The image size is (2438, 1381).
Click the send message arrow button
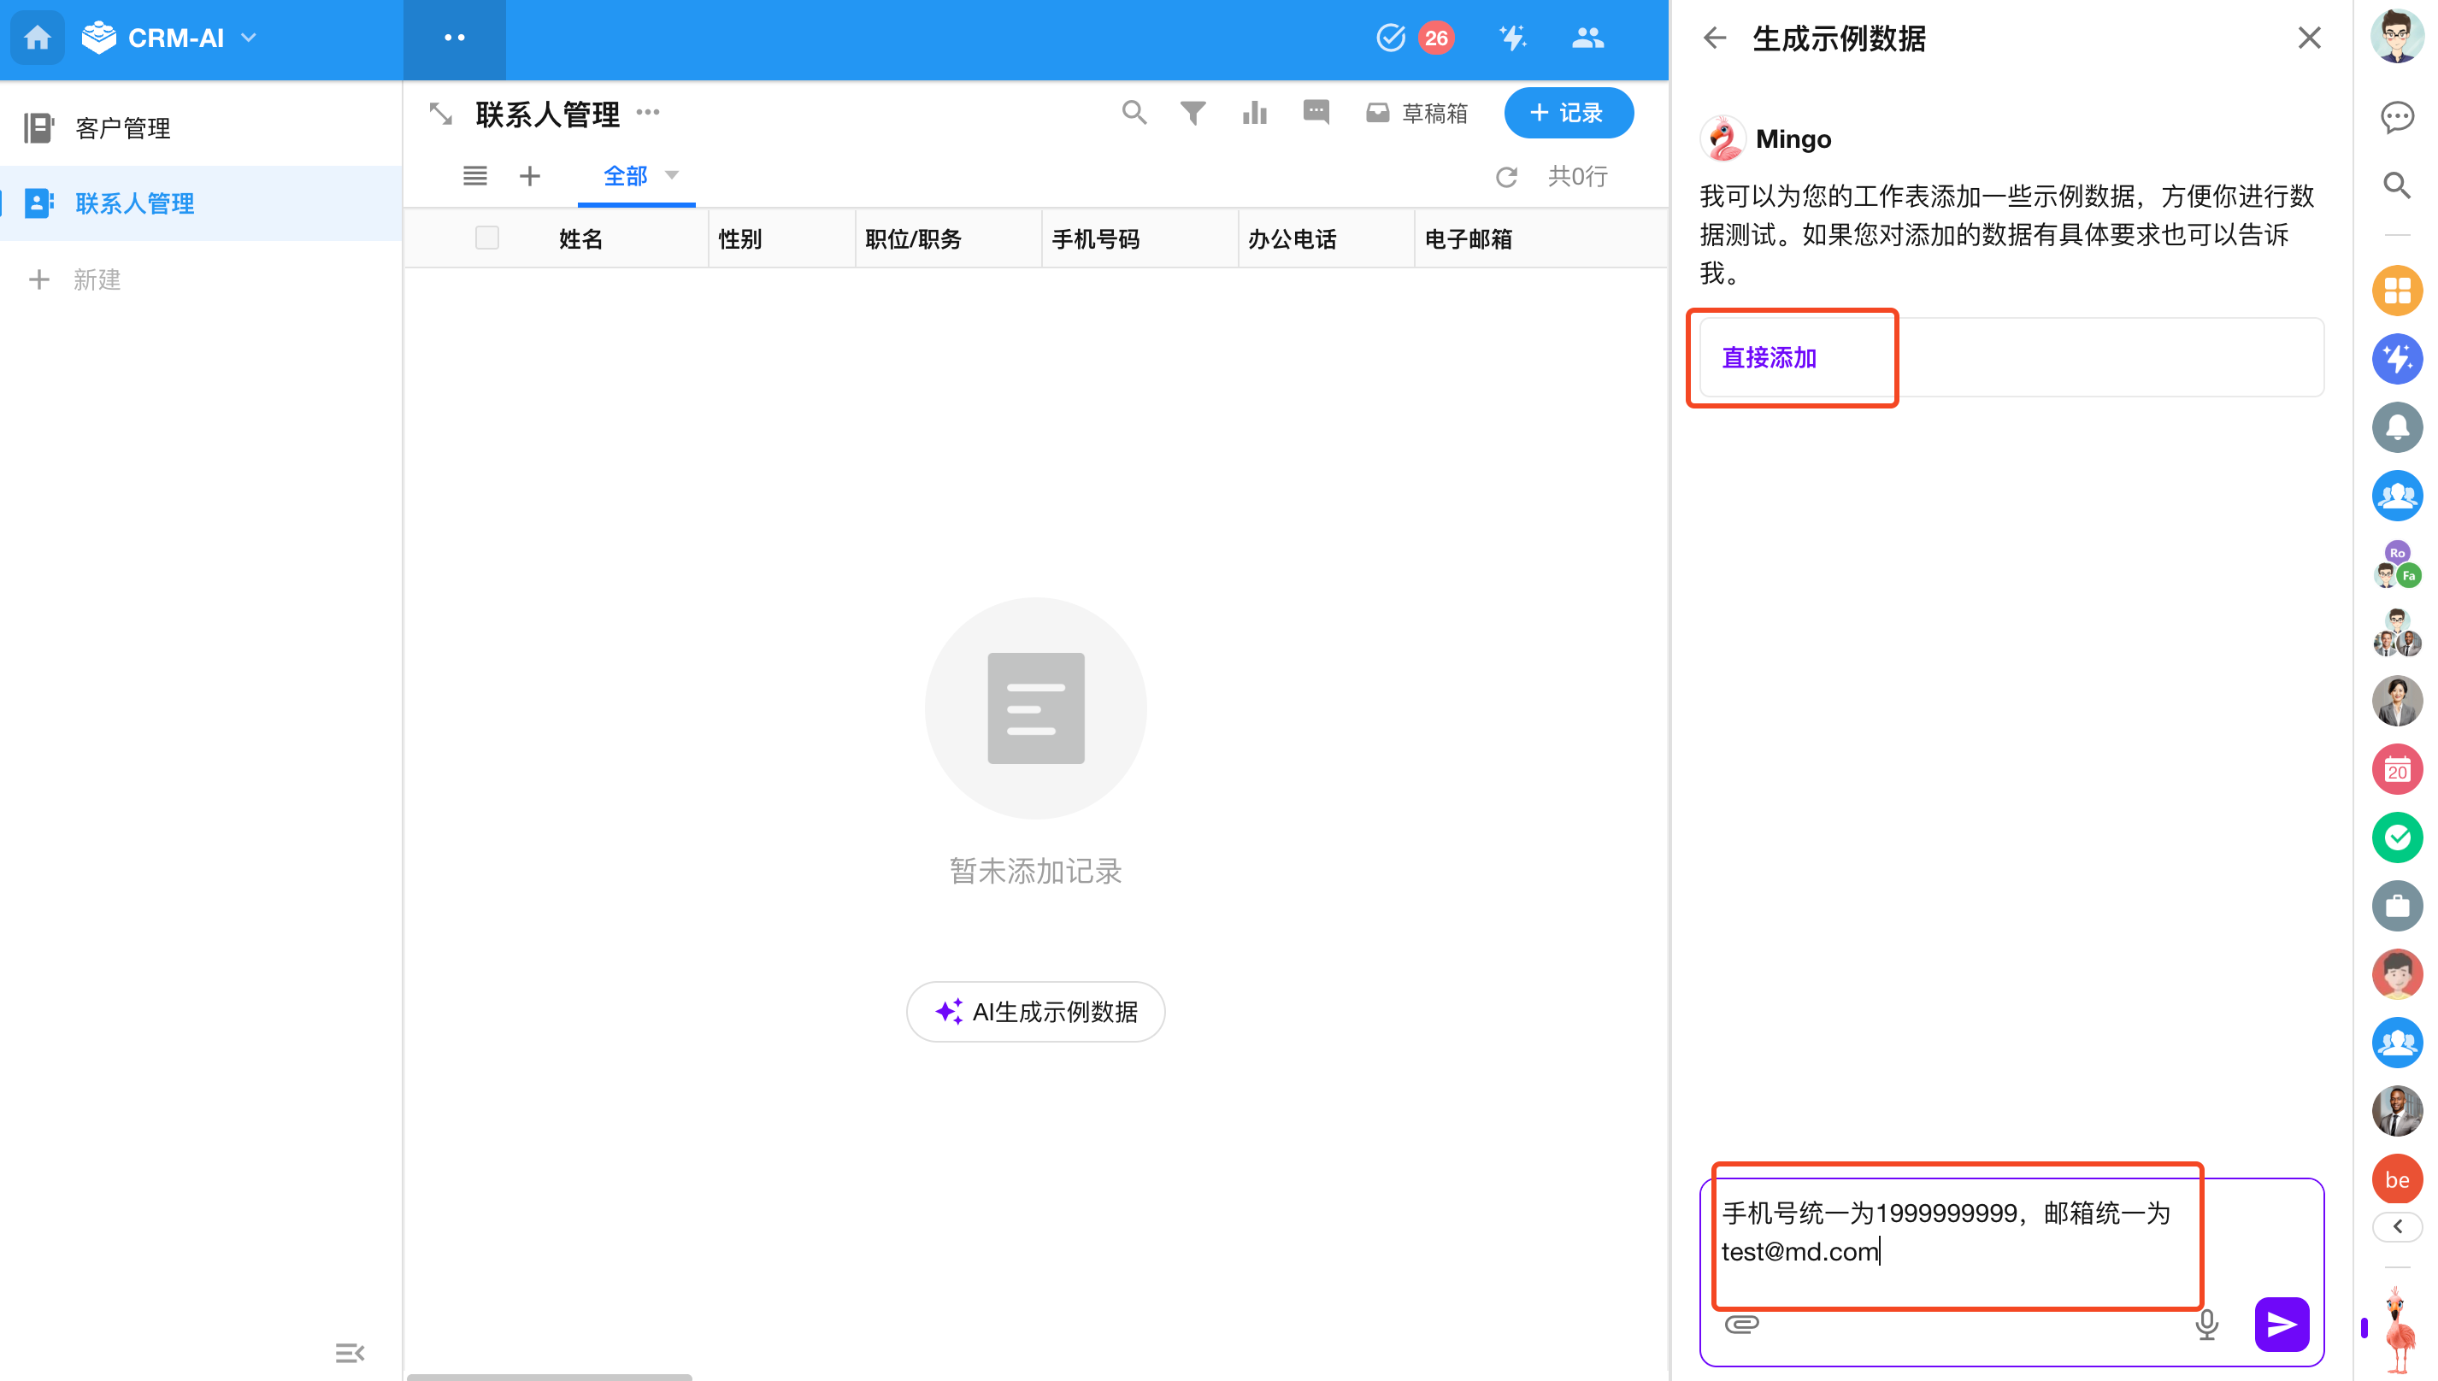(2281, 1323)
